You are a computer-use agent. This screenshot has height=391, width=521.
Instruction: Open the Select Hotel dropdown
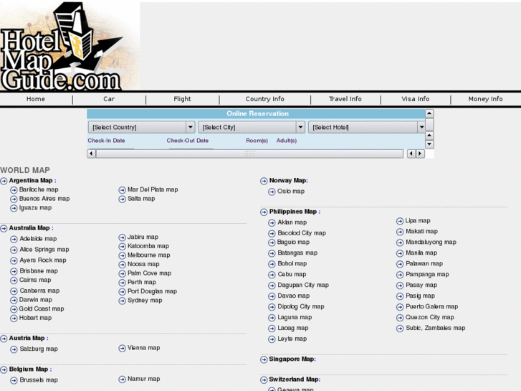pyautogui.click(x=367, y=127)
